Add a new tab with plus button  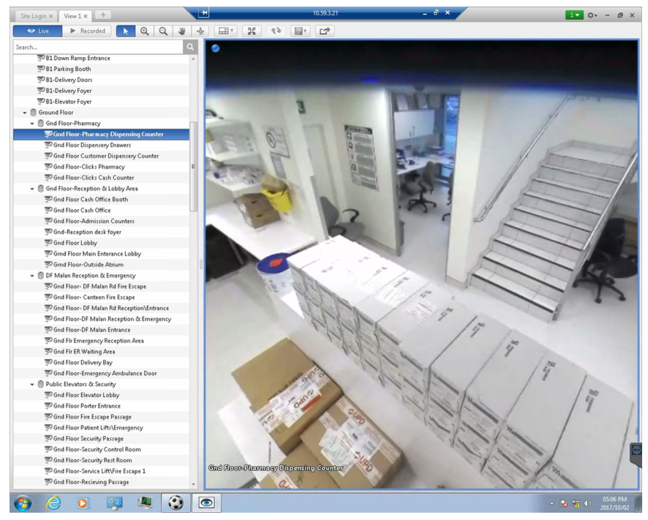click(x=103, y=15)
